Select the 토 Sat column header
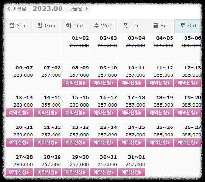Screen dimensions: 205x182 [188, 26]
